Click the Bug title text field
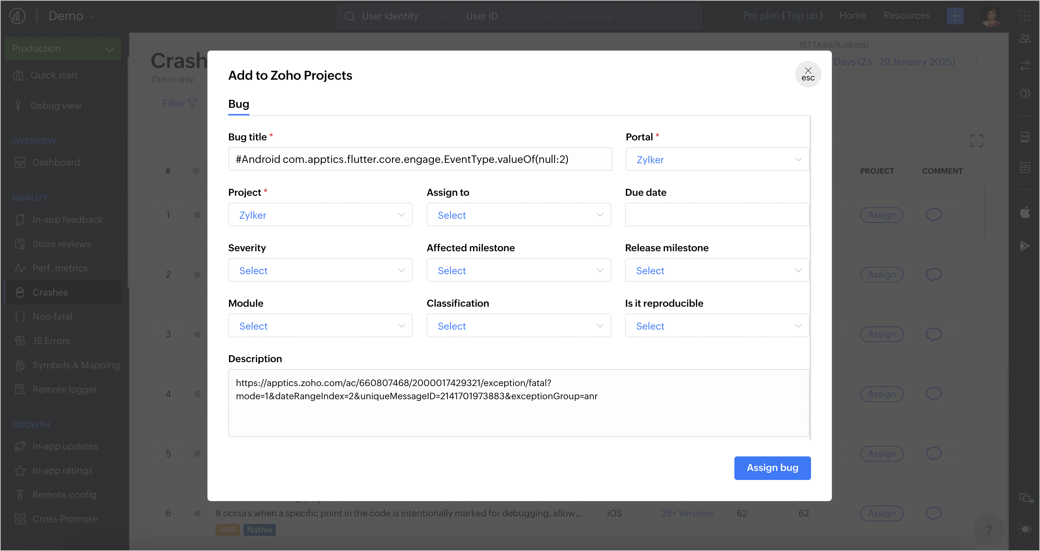1040x551 pixels. point(420,159)
